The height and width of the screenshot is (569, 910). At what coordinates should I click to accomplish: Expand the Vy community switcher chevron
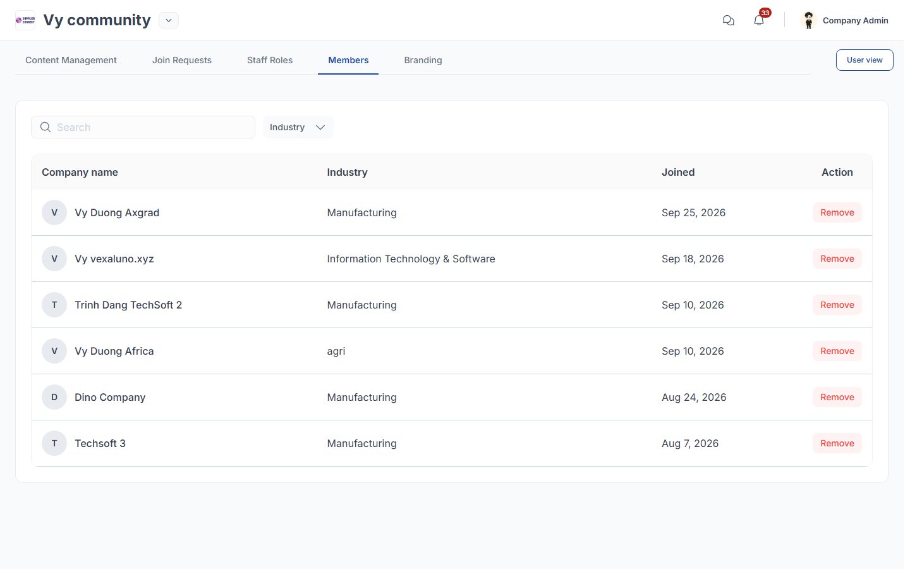pyautogui.click(x=169, y=20)
